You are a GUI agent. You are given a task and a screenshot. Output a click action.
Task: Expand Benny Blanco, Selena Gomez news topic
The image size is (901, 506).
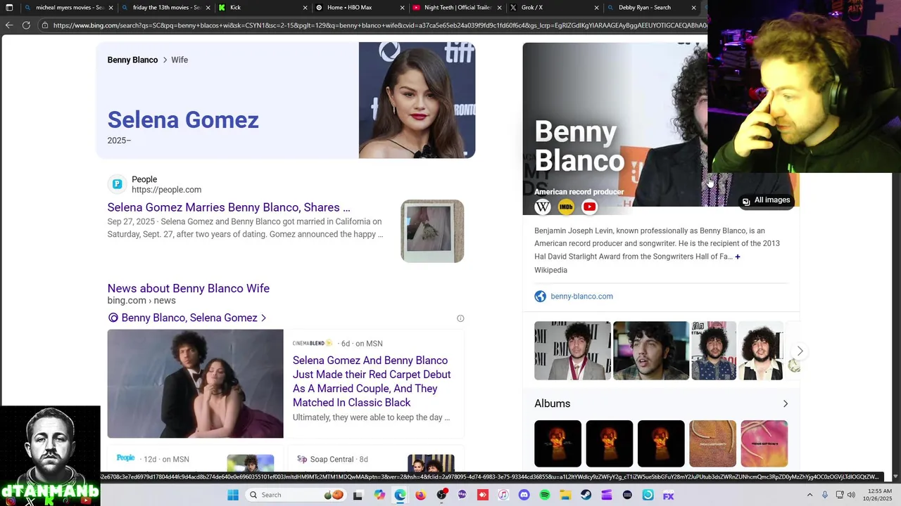187,318
